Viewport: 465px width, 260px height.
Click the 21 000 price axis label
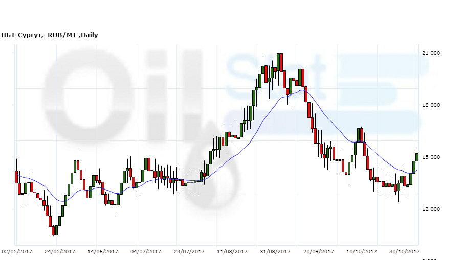(431, 54)
